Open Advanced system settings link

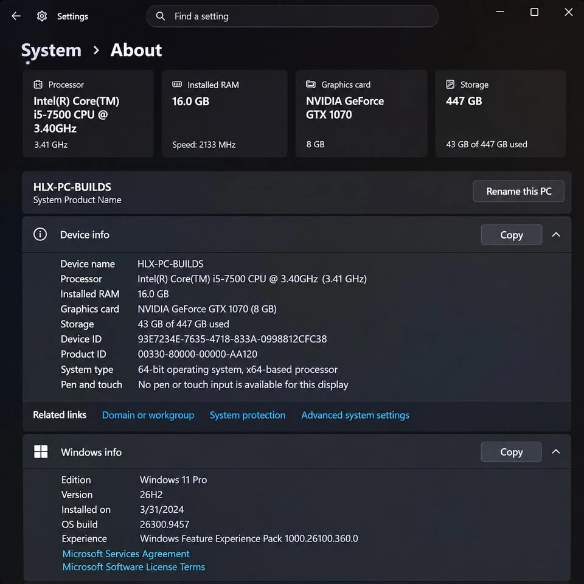click(355, 415)
